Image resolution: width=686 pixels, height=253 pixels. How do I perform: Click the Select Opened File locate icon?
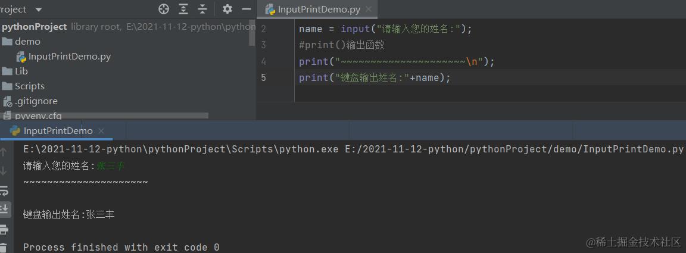click(164, 9)
